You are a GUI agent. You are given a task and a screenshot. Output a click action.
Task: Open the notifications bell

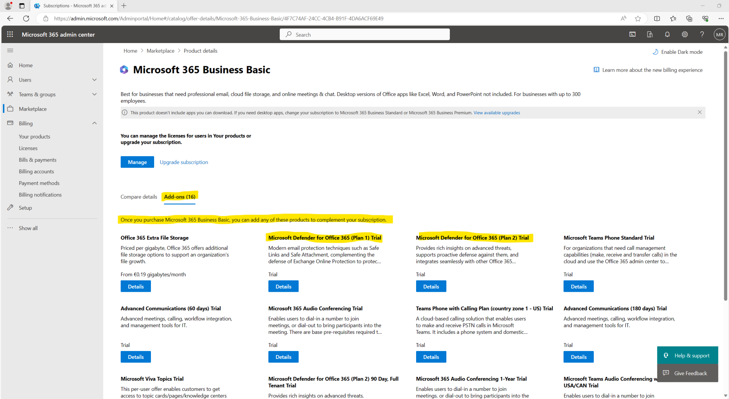tap(667, 34)
